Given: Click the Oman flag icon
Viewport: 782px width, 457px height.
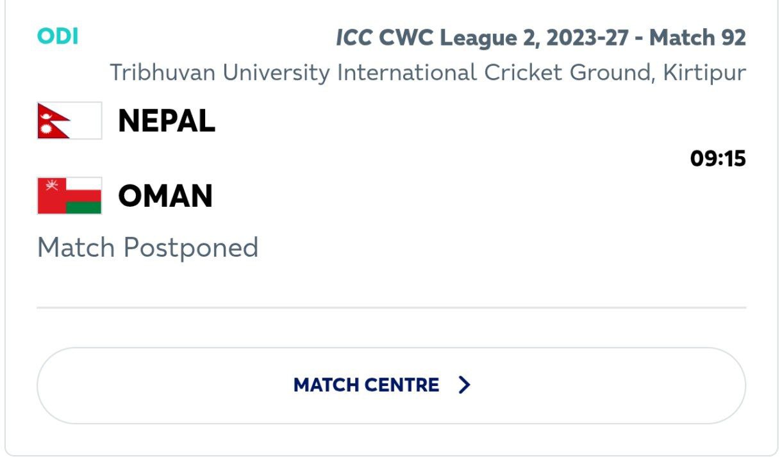Looking at the screenshot, I should coord(69,195).
